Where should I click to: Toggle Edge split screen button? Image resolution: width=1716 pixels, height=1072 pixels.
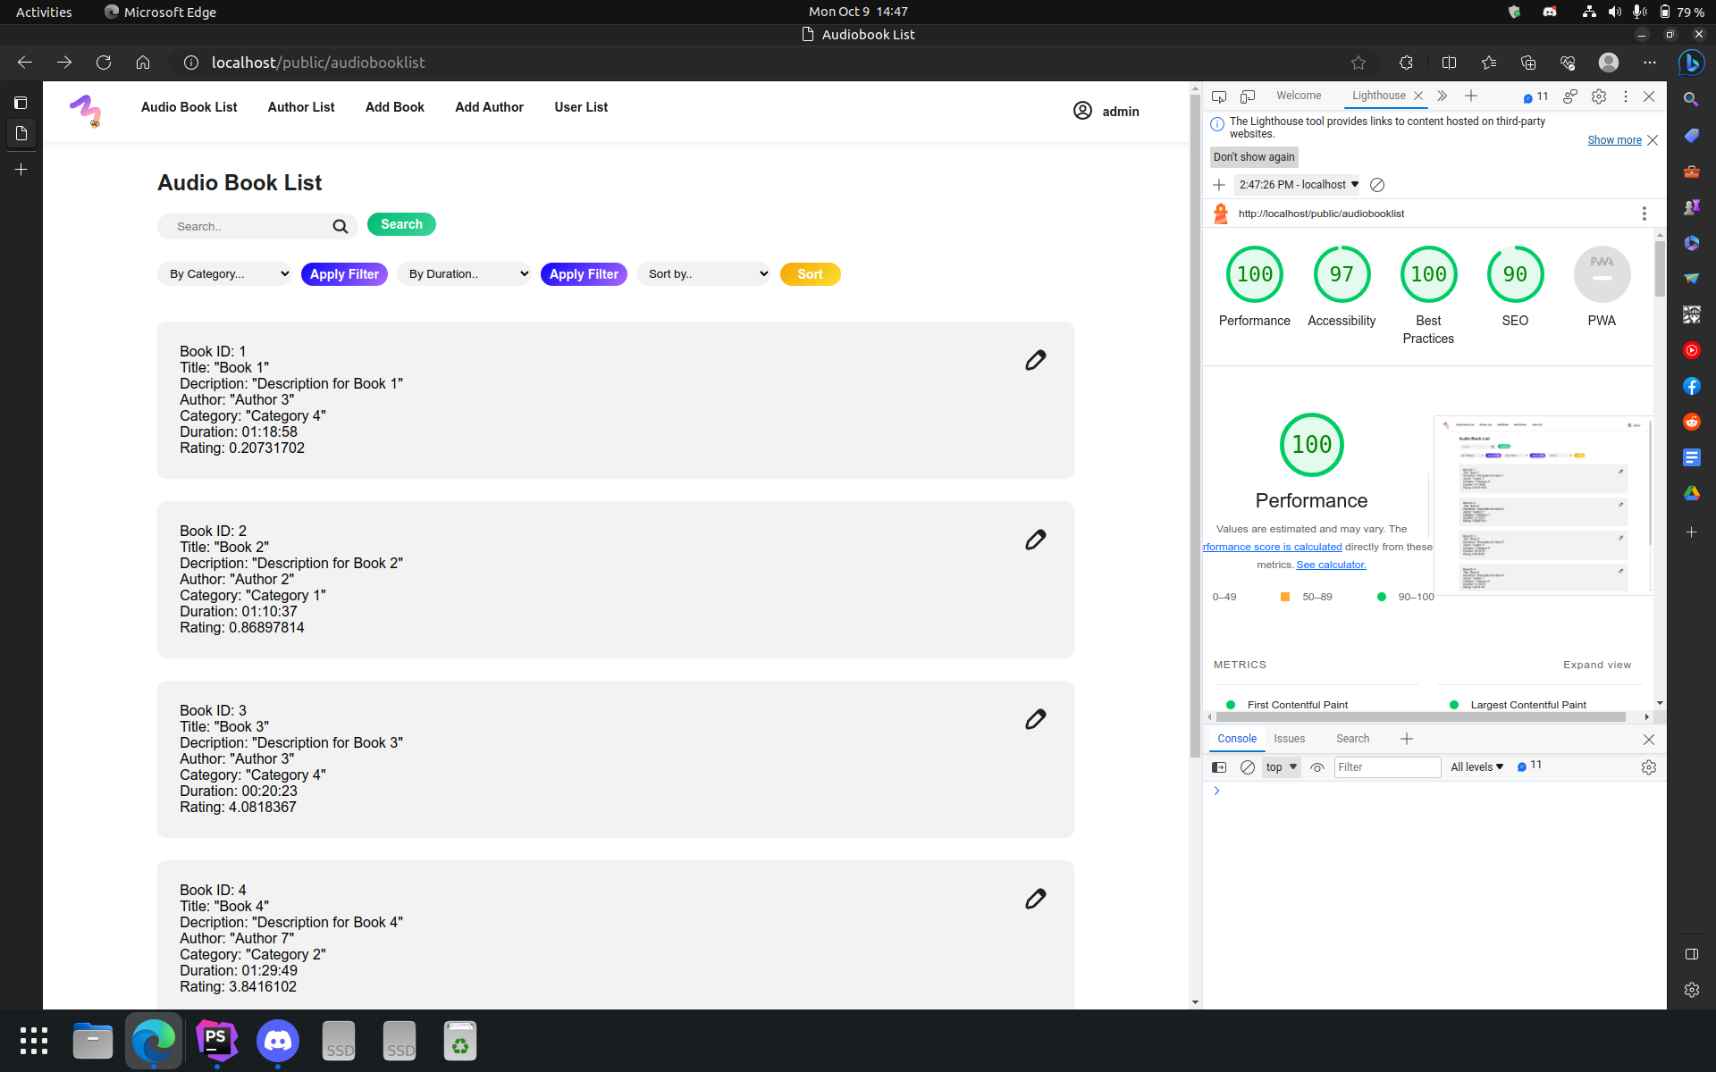coord(1449,63)
